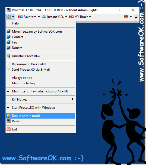Click the ProcessKO main menu grid icon
Viewport: 146px width, 165px height.
[9, 17]
